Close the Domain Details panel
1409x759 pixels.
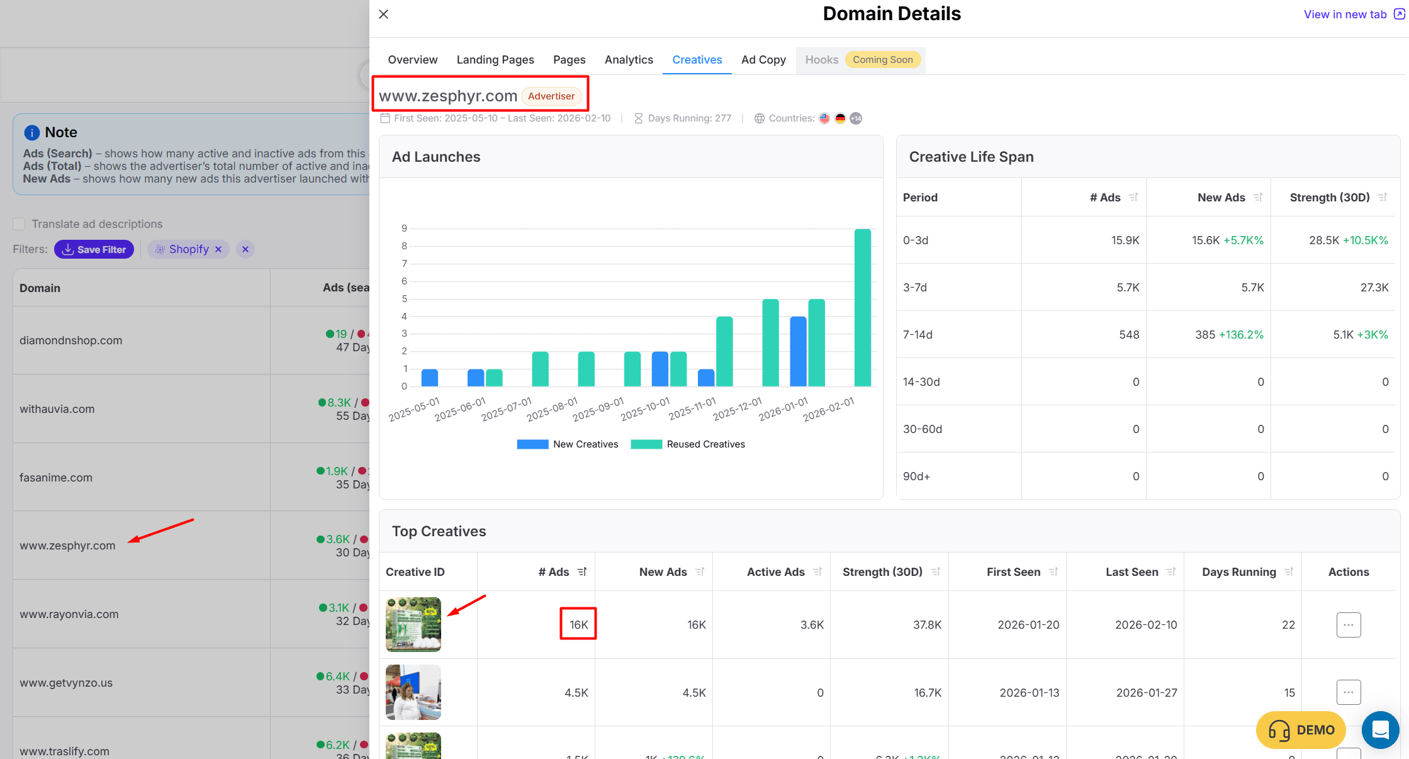(x=383, y=14)
